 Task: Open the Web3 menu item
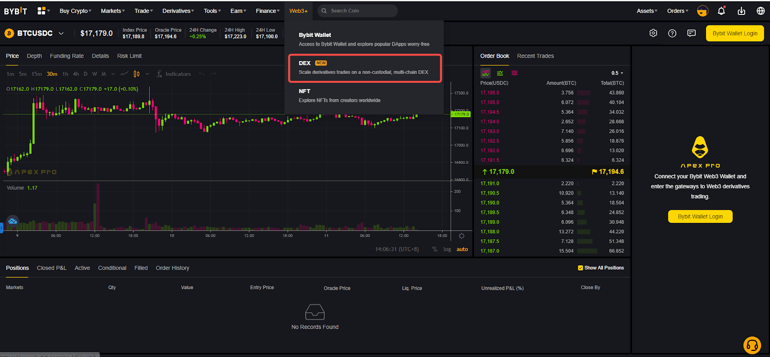[x=298, y=11]
